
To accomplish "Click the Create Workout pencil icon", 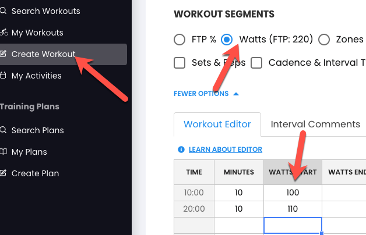I will point(3,54).
